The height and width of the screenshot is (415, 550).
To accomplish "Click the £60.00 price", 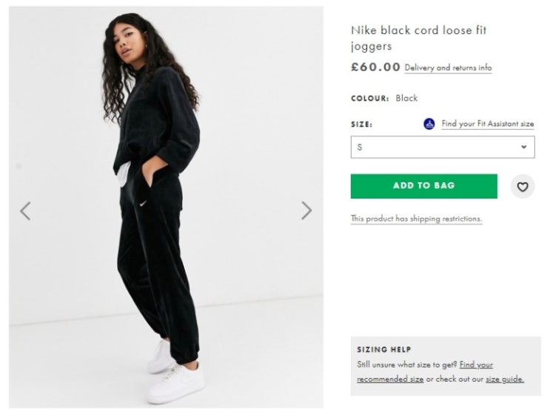I will [x=375, y=67].
